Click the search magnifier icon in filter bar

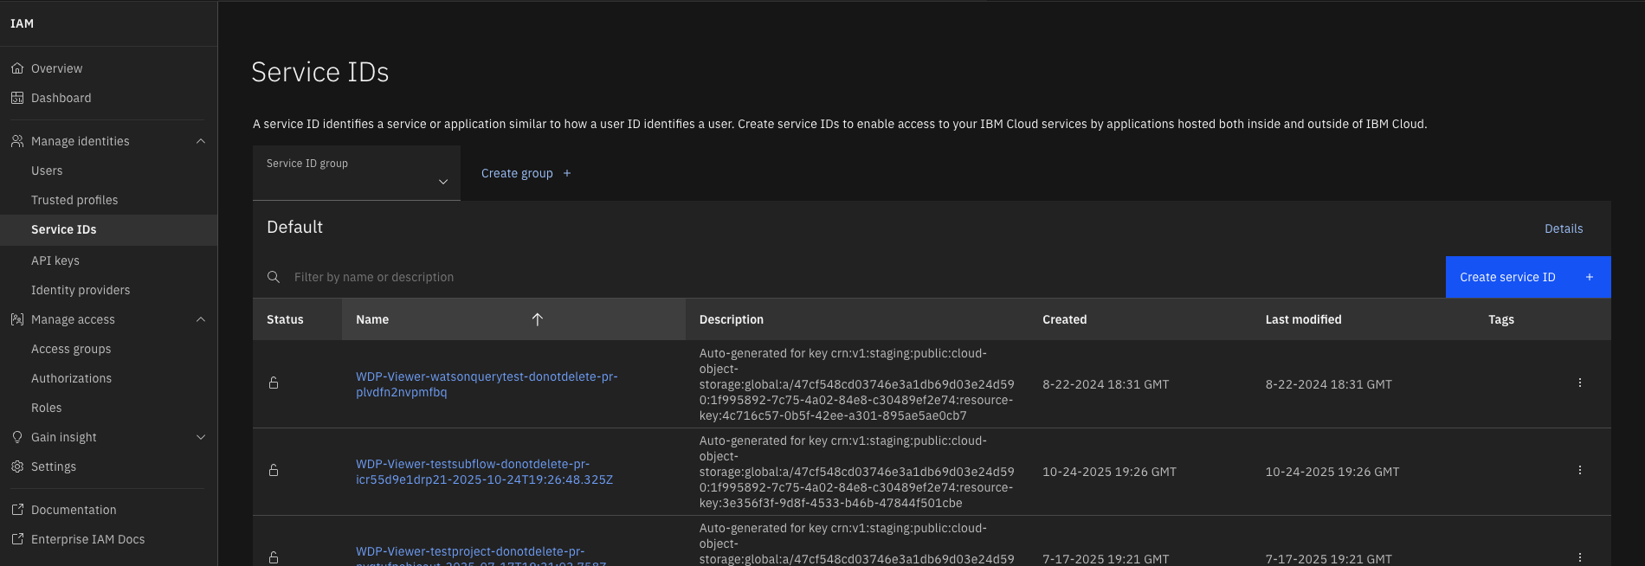274,277
